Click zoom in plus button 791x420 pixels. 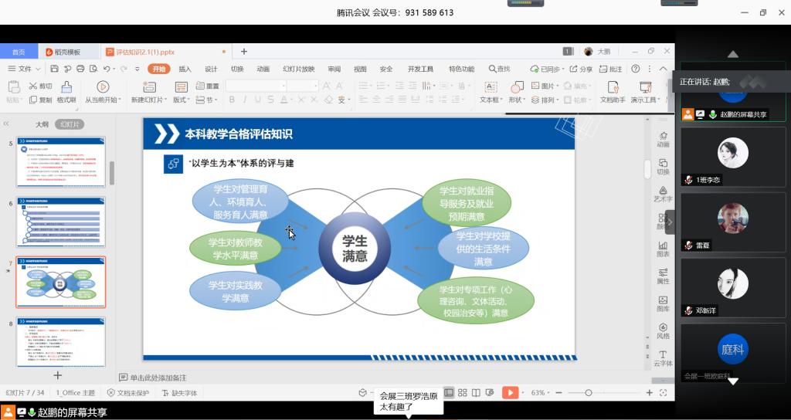pyautogui.click(x=649, y=393)
